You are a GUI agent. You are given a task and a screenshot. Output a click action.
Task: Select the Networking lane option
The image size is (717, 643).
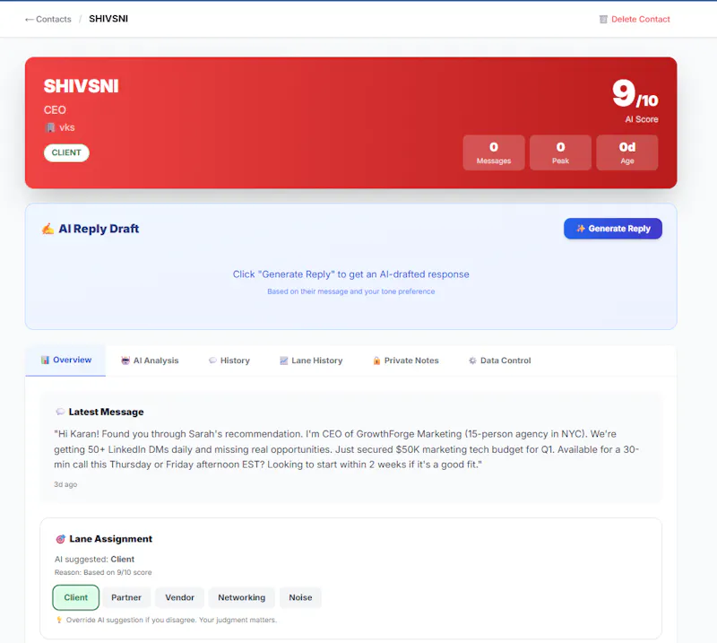tap(241, 597)
